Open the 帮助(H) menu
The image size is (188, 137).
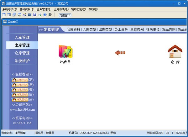(93, 9)
